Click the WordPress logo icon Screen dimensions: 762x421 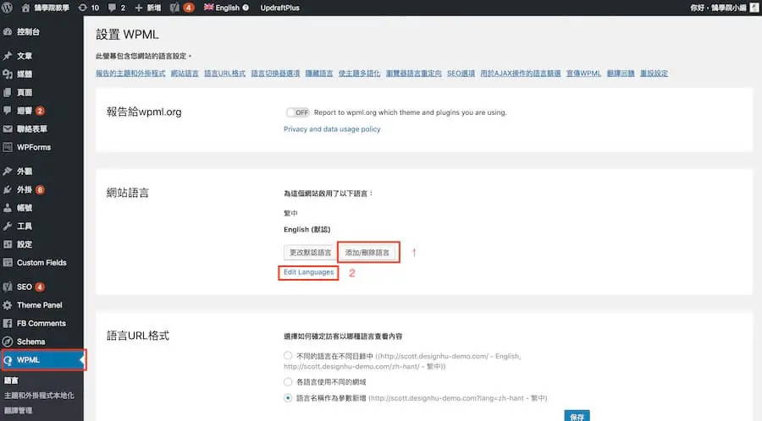[x=8, y=8]
